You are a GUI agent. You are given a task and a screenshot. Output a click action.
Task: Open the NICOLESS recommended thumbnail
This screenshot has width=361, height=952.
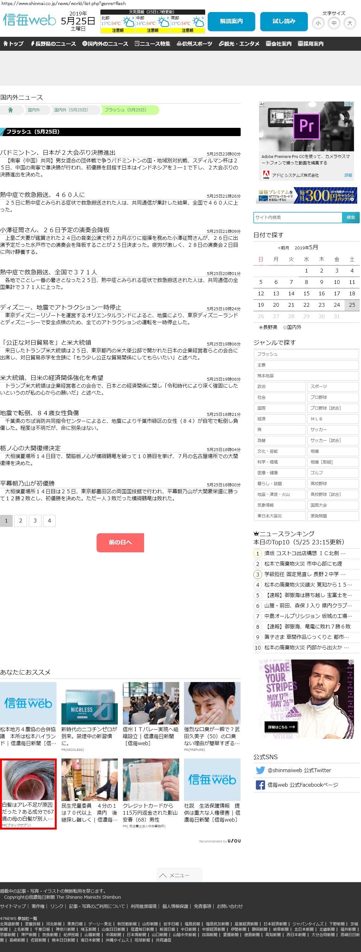pos(89,703)
